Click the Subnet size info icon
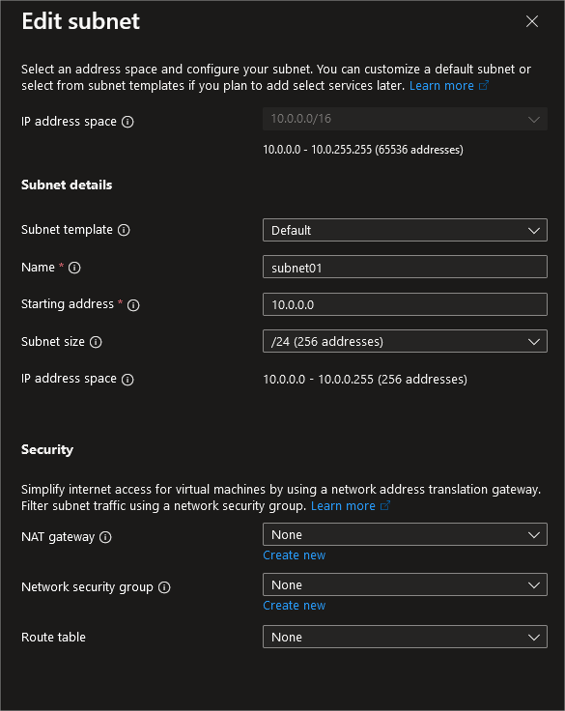Viewport: 565px width, 711px height. pyautogui.click(x=96, y=342)
